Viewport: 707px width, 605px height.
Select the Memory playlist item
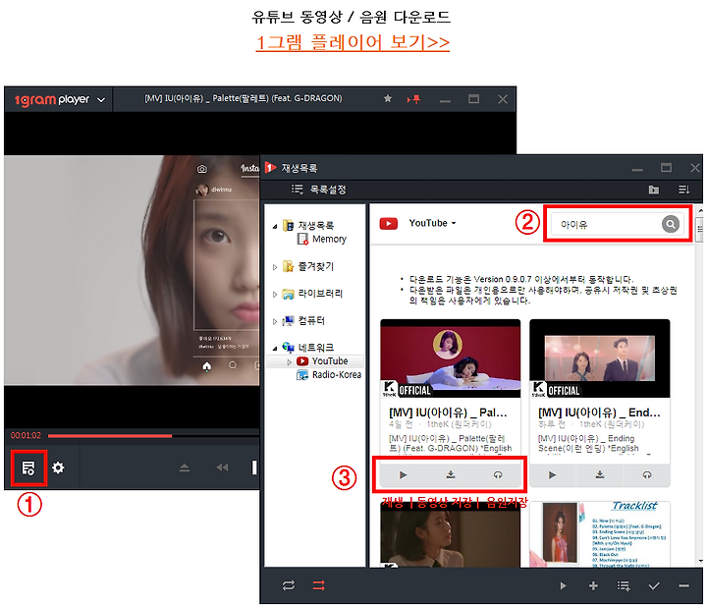click(322, 239)
